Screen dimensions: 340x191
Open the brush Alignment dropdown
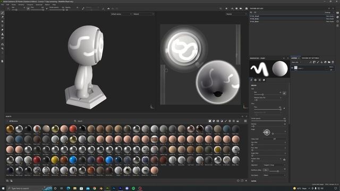[275, 165]
